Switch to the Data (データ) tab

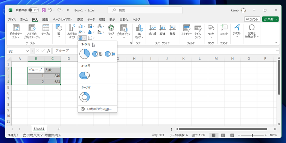tap(91, 19)
